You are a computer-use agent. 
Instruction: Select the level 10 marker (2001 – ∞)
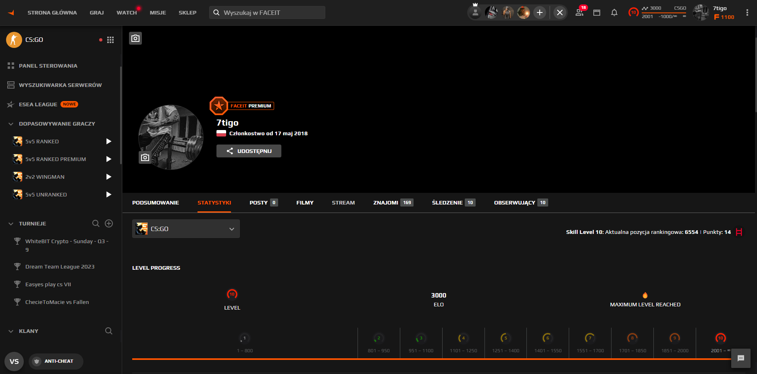pos(720,338)
